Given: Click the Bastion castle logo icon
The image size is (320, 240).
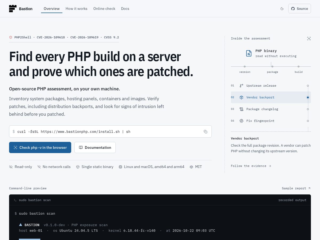Looking at the screenshot, I should coord(13,9).
